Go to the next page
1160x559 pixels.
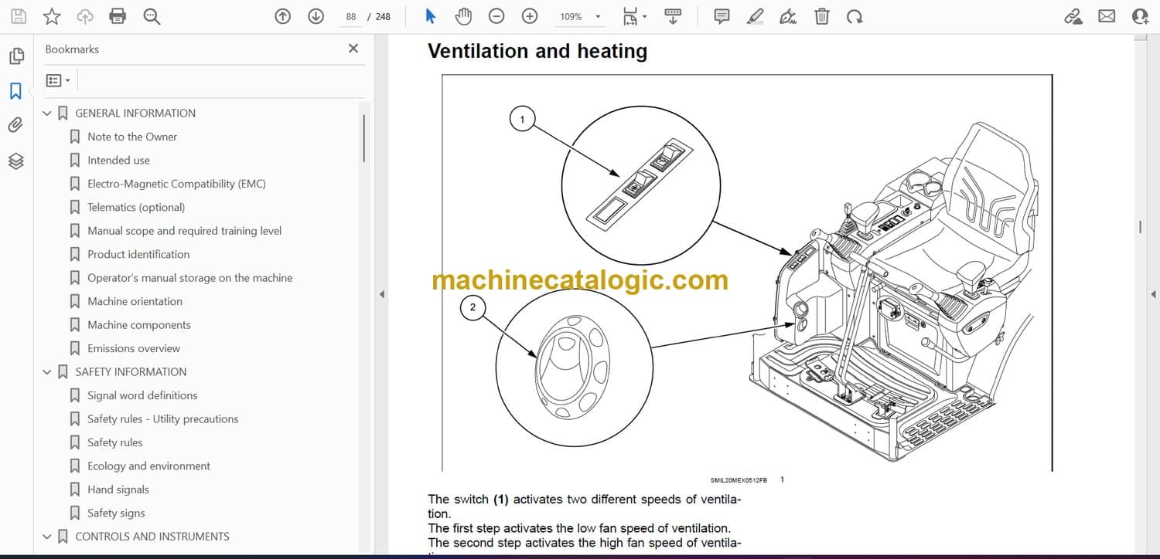pos(316,16)
